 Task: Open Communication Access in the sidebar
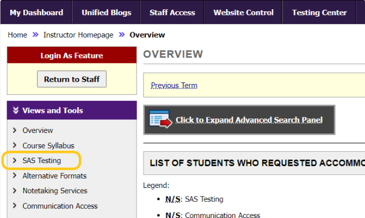[60, 206]
